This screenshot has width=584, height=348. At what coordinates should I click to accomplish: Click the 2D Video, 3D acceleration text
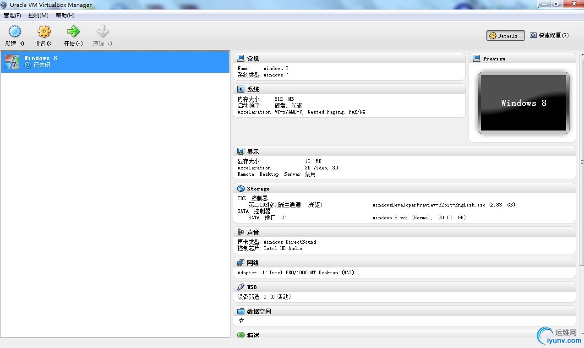click(321, 168)
